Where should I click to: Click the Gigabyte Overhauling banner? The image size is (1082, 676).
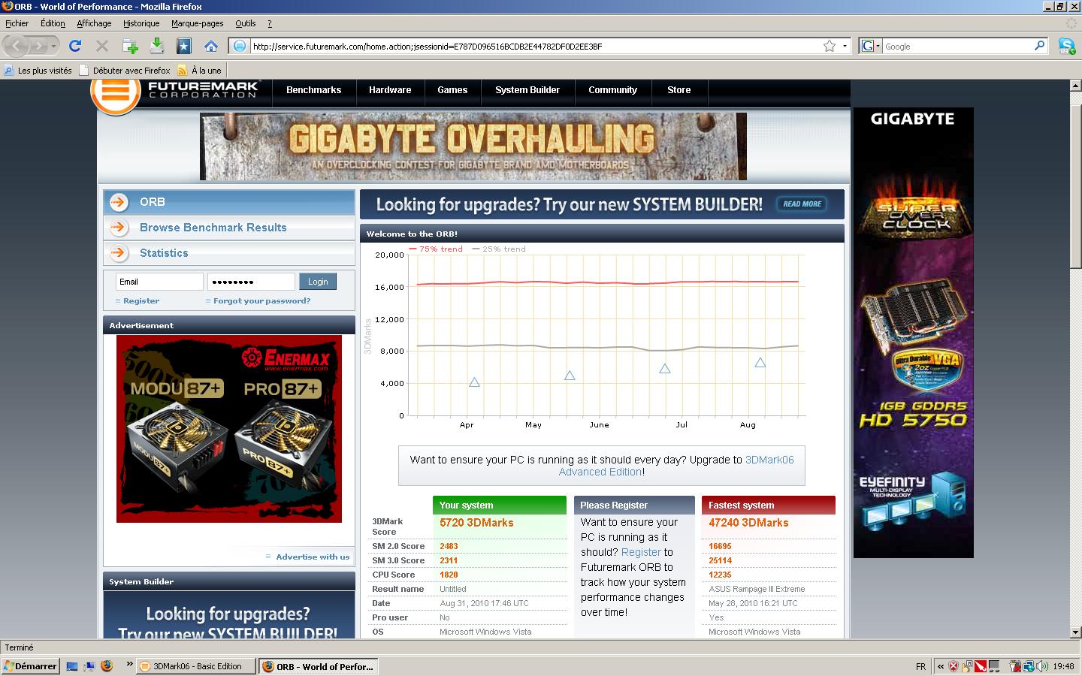point(473,146)
